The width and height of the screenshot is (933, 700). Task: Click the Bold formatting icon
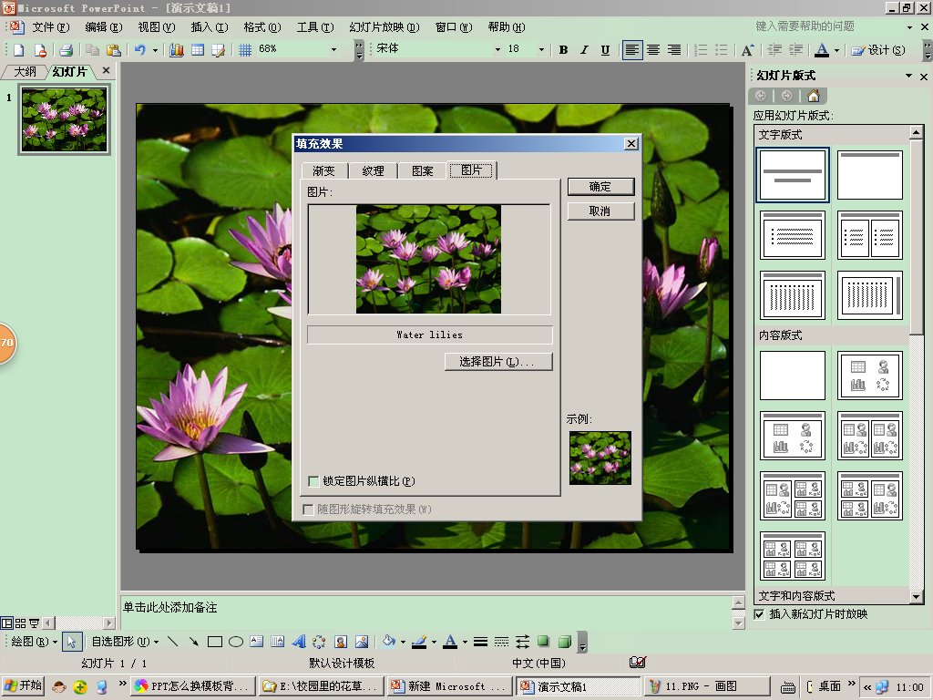(x=563, y=50)
